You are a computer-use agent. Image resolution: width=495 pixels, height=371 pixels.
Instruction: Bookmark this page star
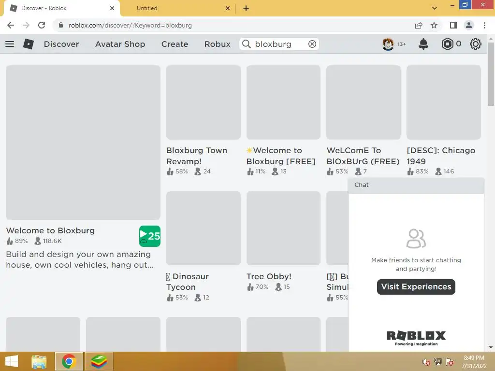coord(434,25)
